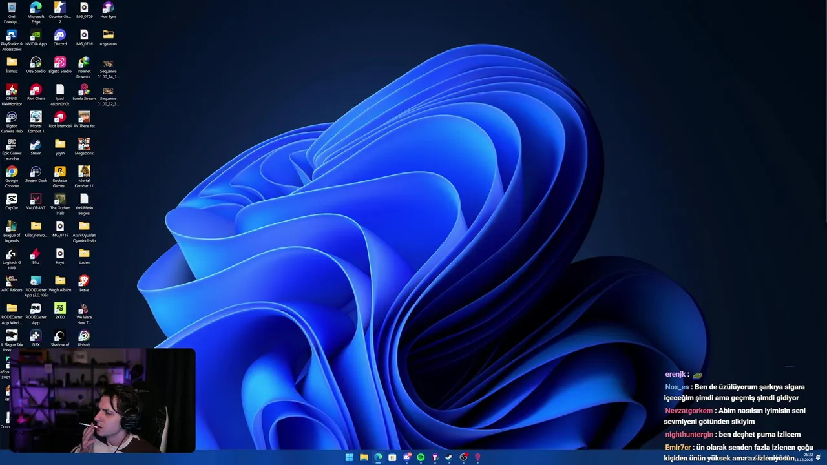Screen dimensions: 827x465
Task: Select the CapCut desktop shortcut
Action: pos(12,202)
